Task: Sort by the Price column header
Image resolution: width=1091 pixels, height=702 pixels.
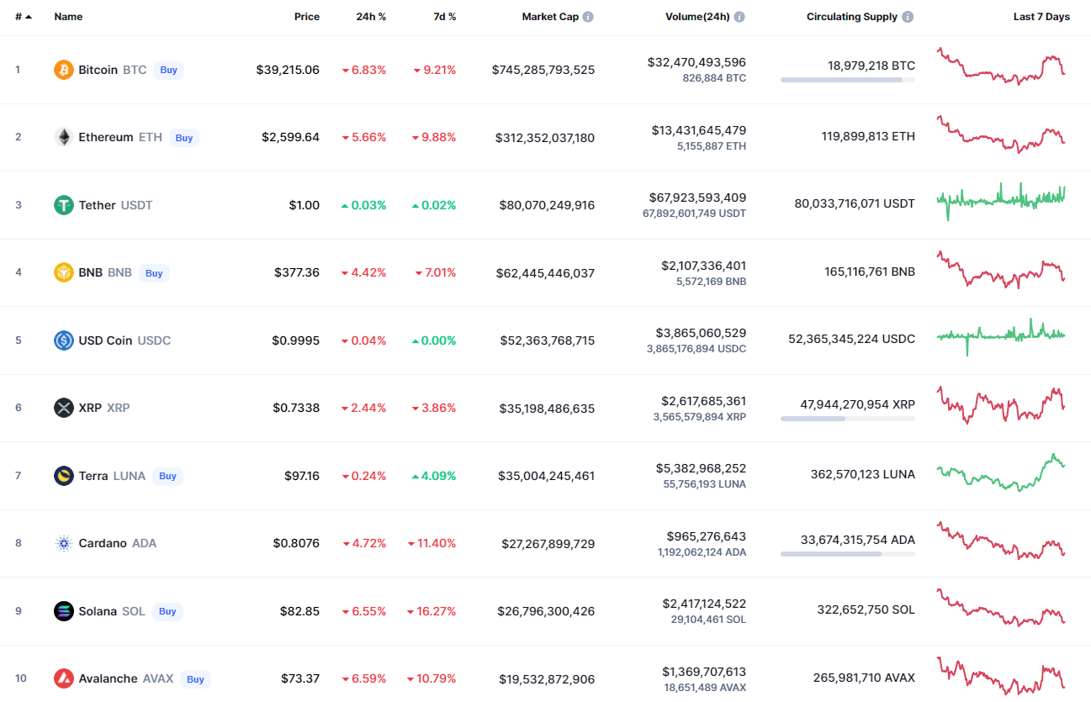Action: tap(306, 17)
